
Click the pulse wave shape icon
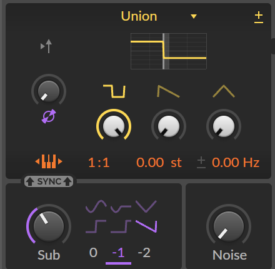coord(114,91)
